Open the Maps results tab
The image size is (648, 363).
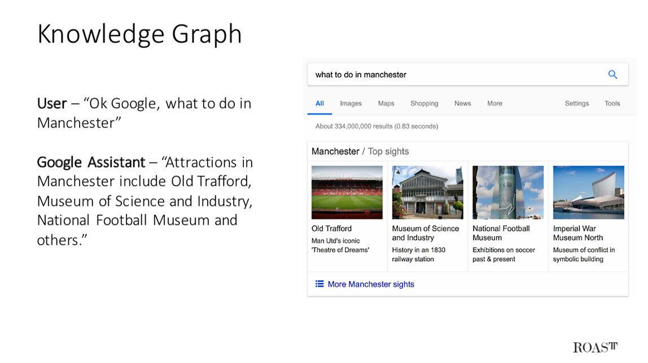coord(386,103)
